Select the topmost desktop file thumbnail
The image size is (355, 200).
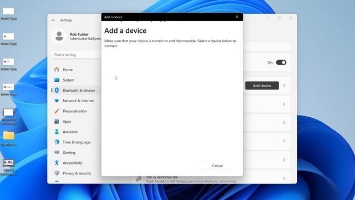click(x=8, y=11)
